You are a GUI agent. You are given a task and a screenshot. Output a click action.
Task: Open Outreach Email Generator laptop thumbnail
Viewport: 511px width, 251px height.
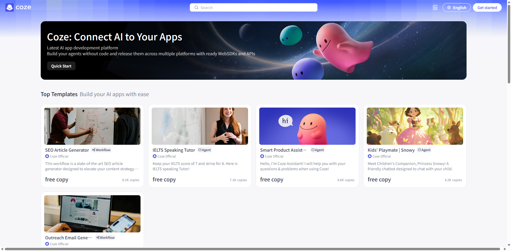point(92,214)
